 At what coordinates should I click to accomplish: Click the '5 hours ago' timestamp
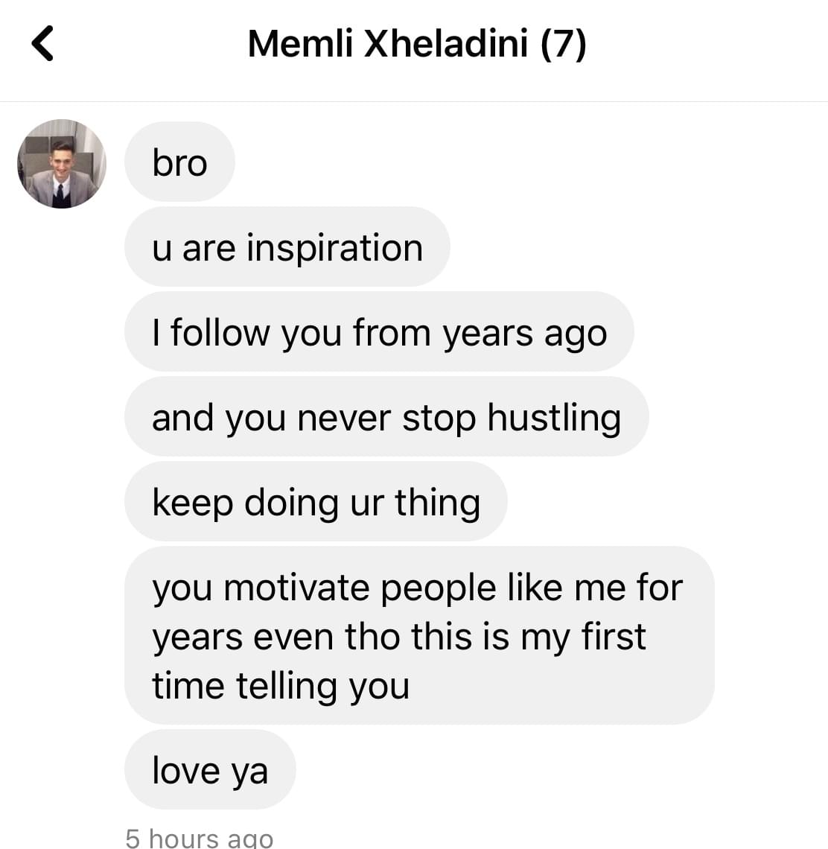(x=200, y=837)
